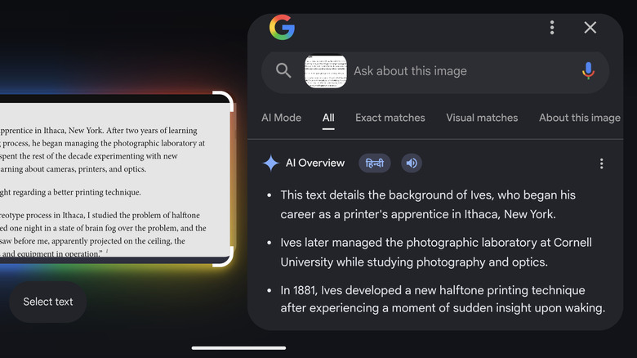The height and width of the screenshot is (358, 637).
Task: Tap the 'Select text' button
Action: (x=48, y=302)
